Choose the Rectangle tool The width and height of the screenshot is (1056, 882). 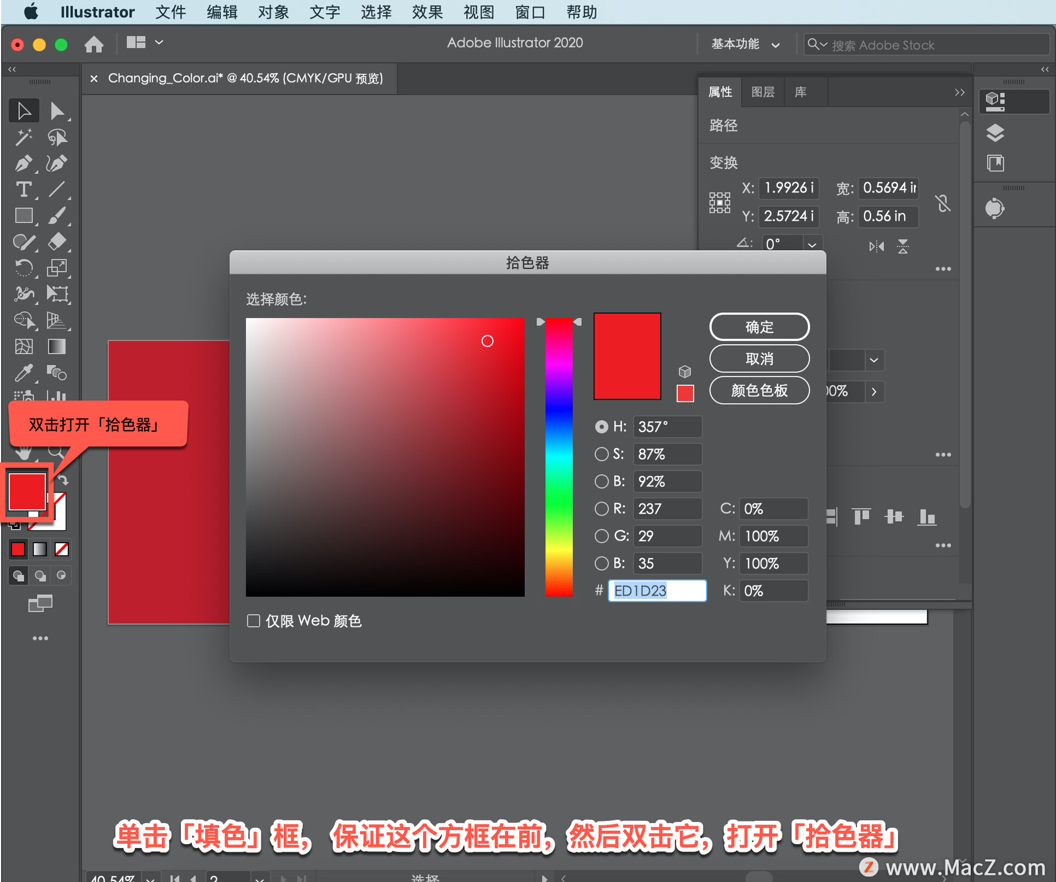point(23,216)
